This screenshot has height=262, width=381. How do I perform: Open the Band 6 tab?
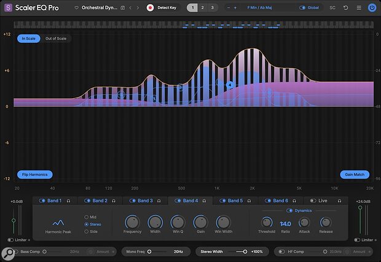point(280,200)
